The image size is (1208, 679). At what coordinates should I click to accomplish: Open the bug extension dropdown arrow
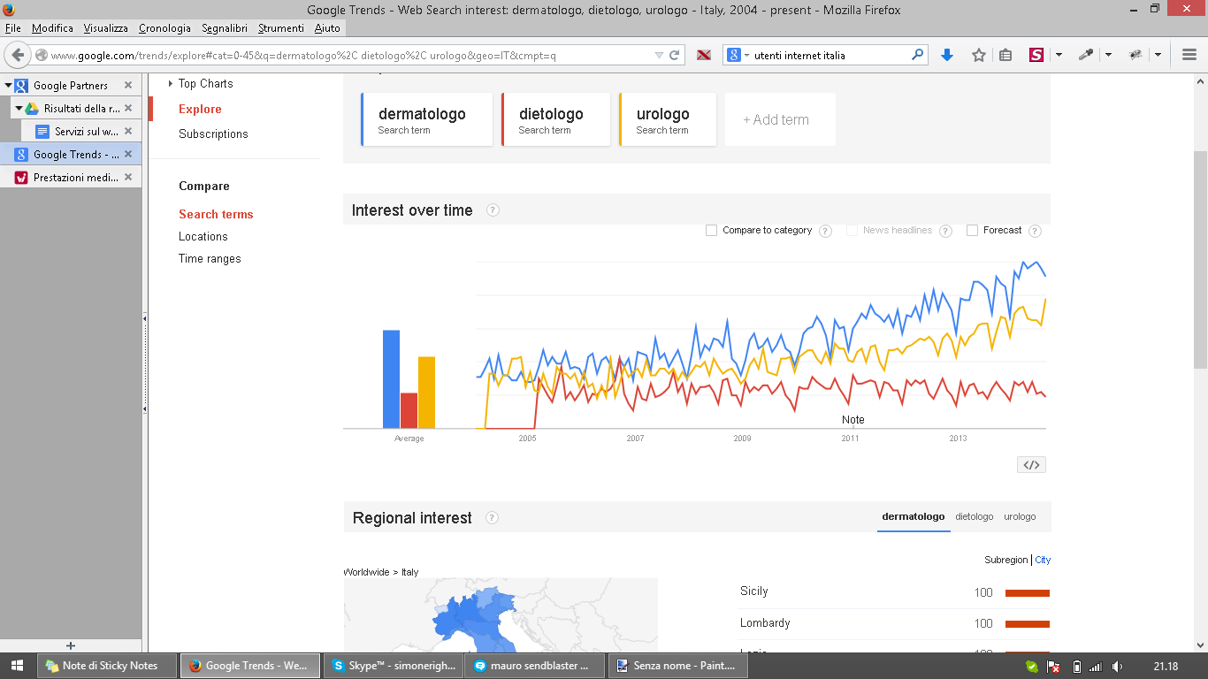1158,55
